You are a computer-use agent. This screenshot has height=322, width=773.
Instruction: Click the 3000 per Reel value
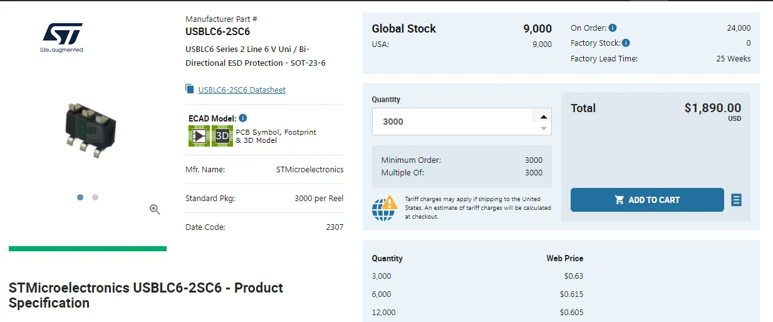pyautogui.click(x=319, y=199)
